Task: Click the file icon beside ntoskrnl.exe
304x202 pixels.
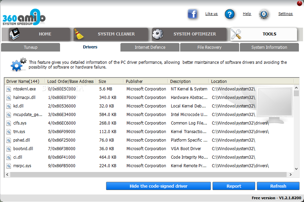Action: tap(9, 89)
